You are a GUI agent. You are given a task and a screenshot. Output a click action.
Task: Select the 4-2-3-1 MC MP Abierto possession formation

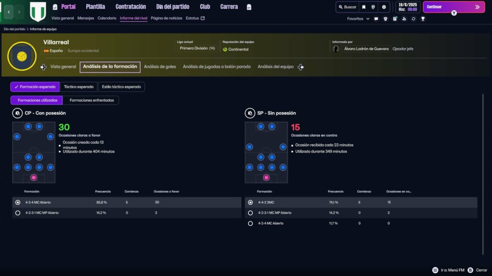(18, 213)
